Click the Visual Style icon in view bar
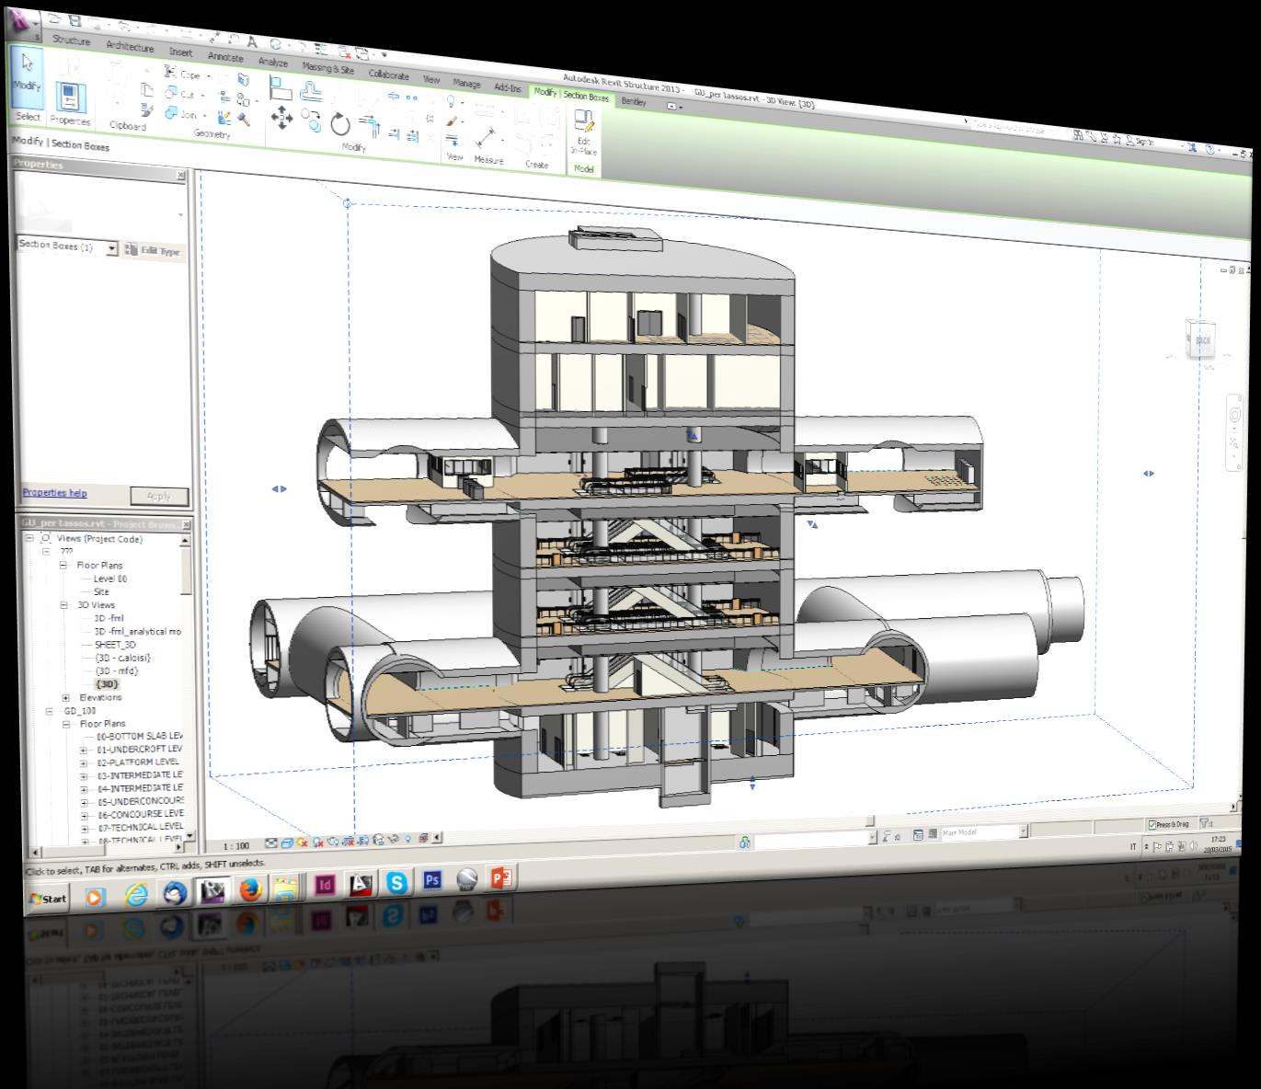The height and width of the screenshot is (1089, 1261). coord(288,843)
